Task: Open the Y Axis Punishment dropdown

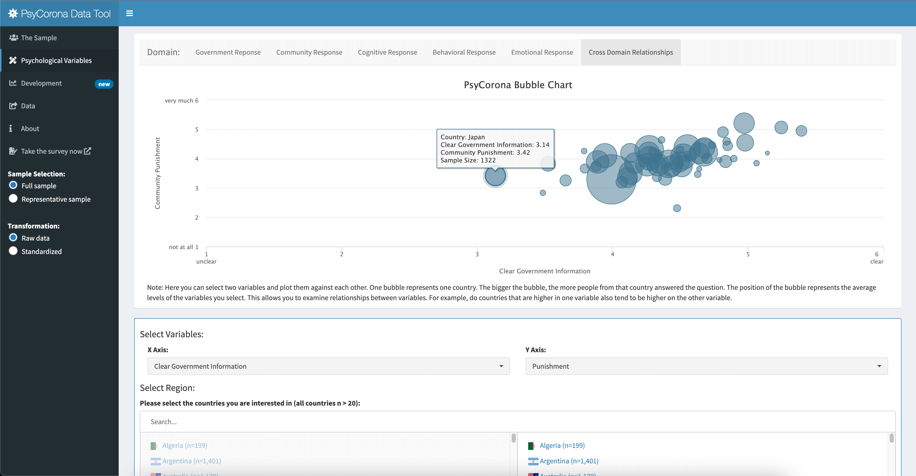Action: (706, 366)
